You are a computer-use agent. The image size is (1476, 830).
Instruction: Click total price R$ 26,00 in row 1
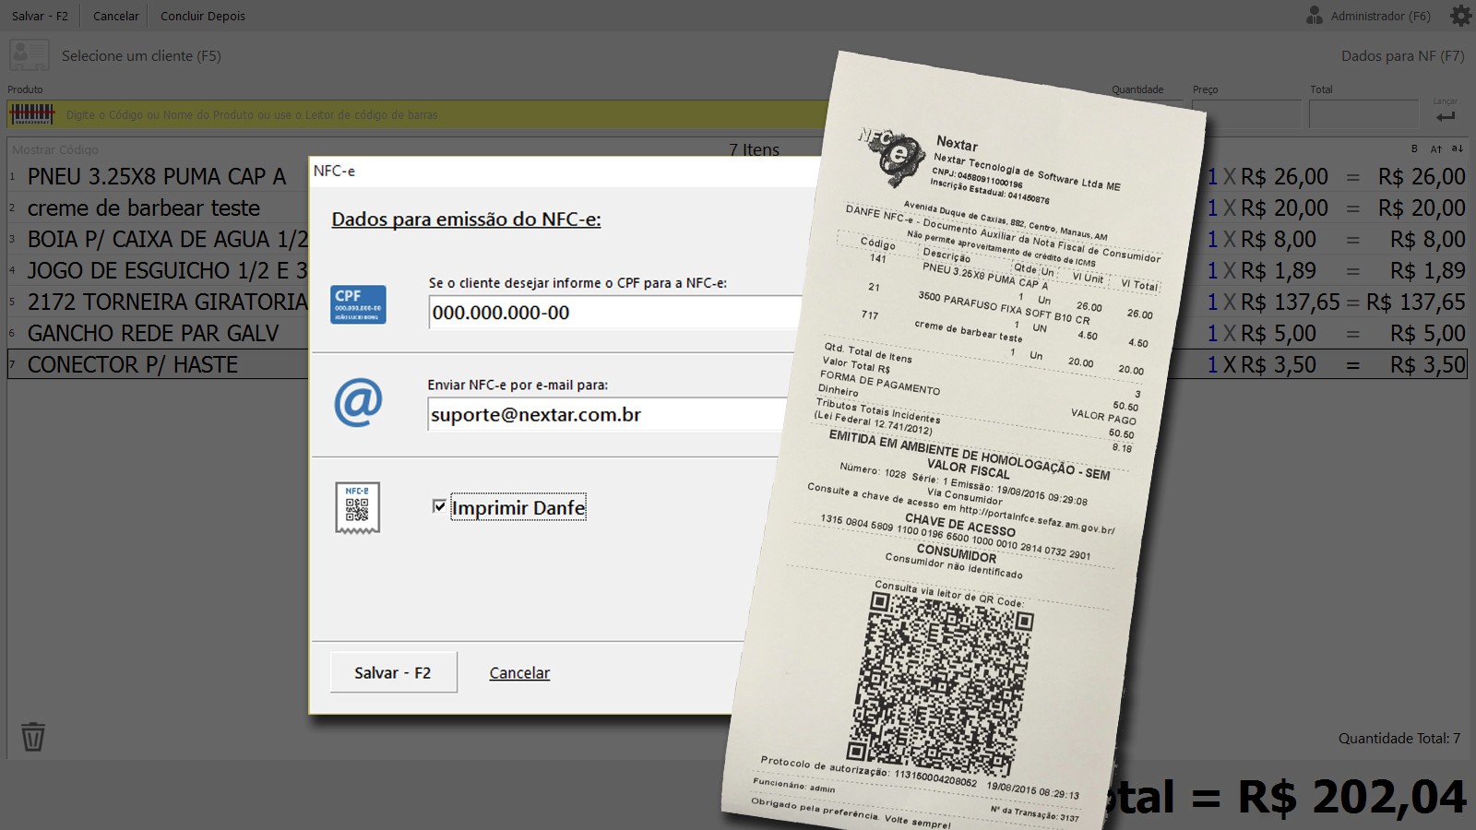pos(1422,176)
